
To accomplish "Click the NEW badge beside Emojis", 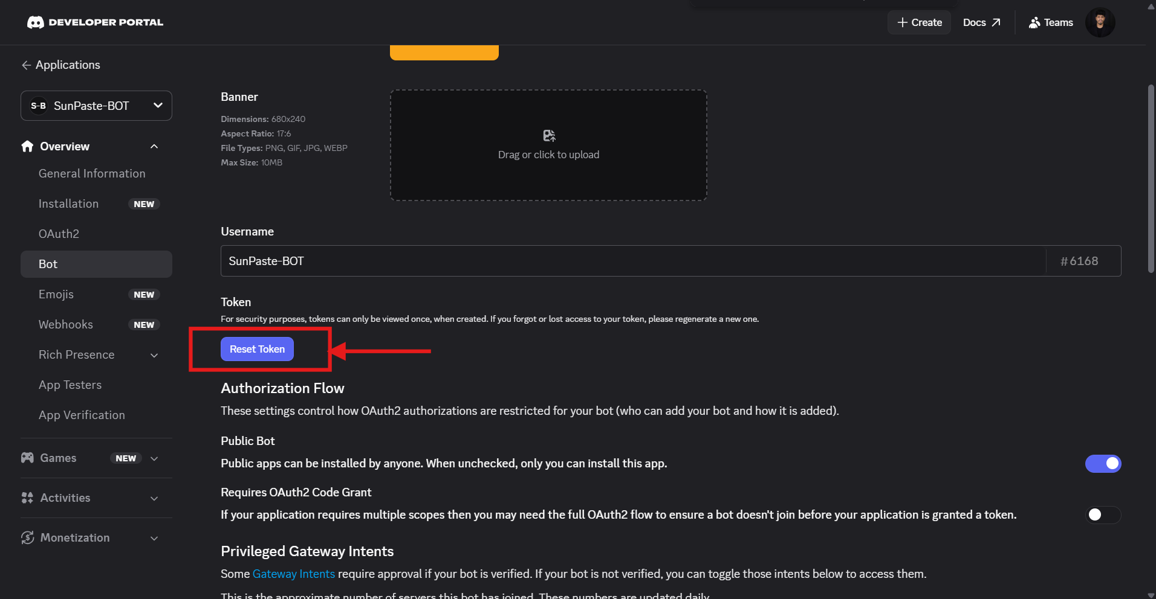I will [144, 295].
